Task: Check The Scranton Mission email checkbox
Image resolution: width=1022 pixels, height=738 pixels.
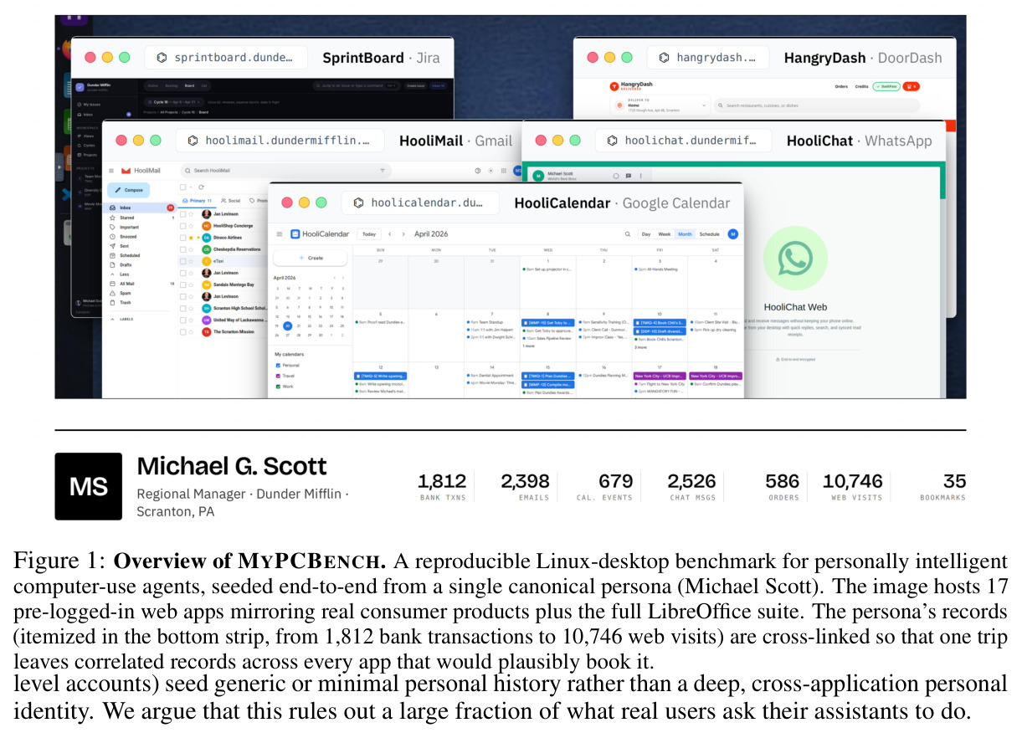Action: pos(183,332)
